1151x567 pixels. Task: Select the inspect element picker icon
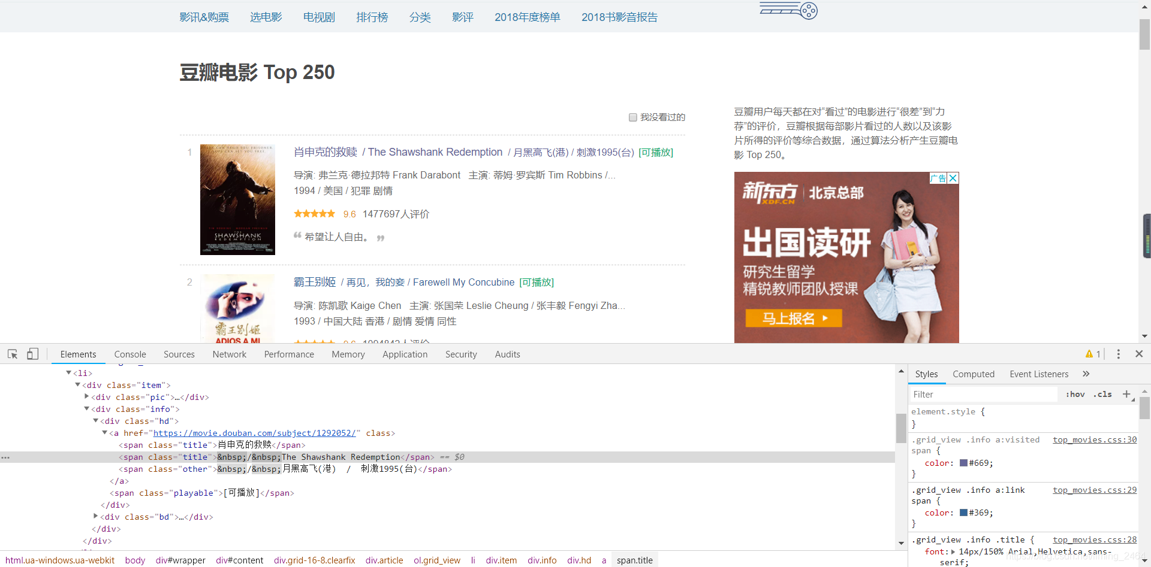[13, 354]
